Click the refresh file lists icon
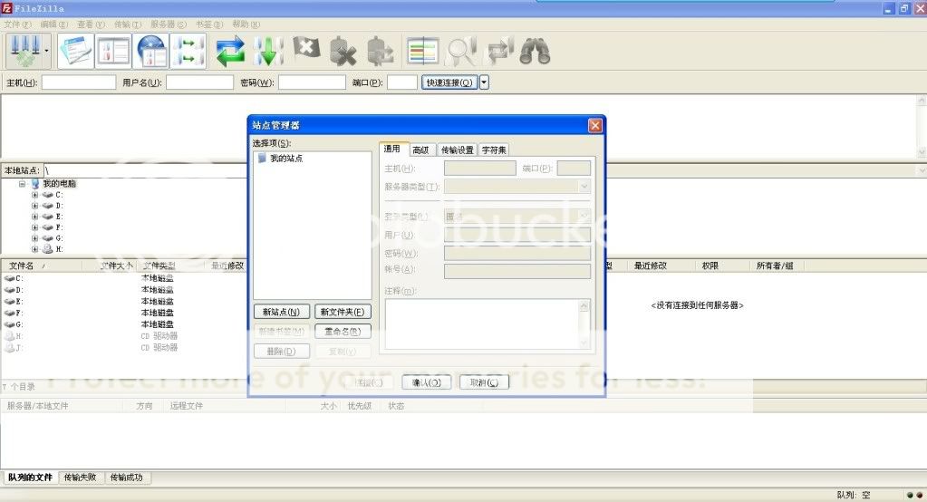This screenshot has height=502, width=927. pos(230,51)
